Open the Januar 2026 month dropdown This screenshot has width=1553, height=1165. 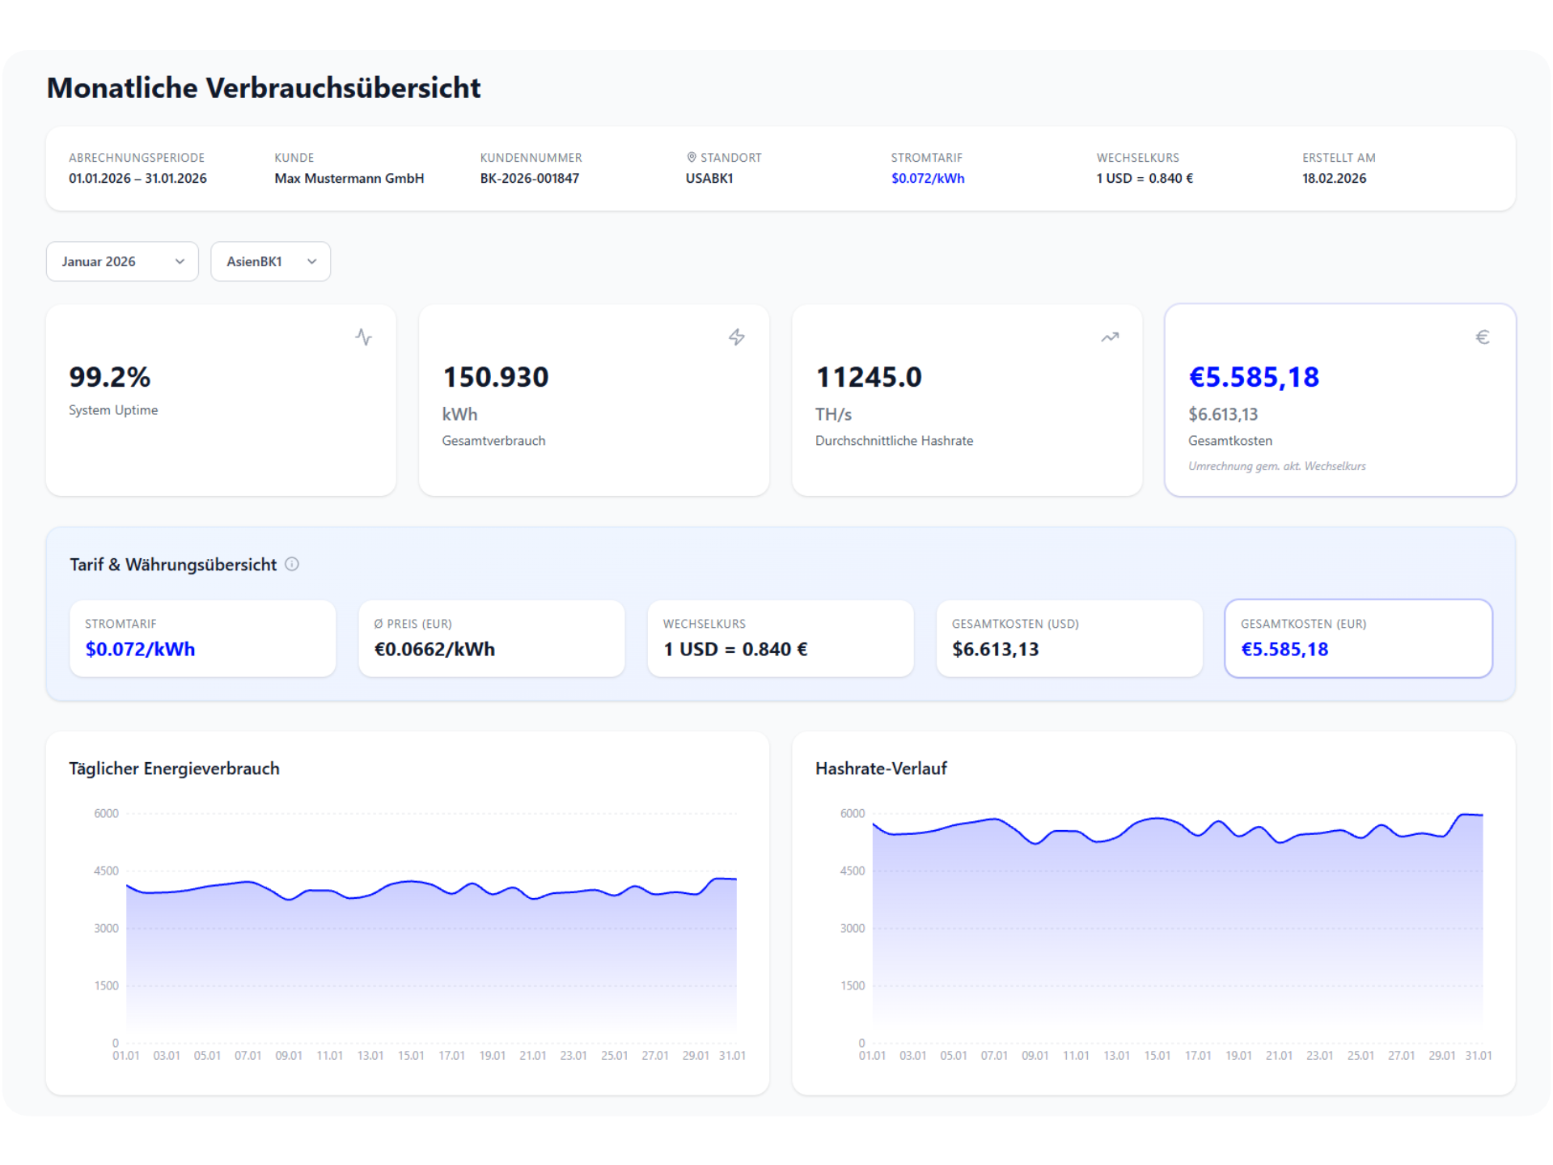point(121,261)
